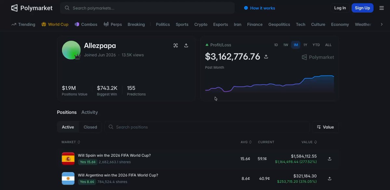Select the YTD time range
This screenshot has width=390, height=190.
point(316,45)
